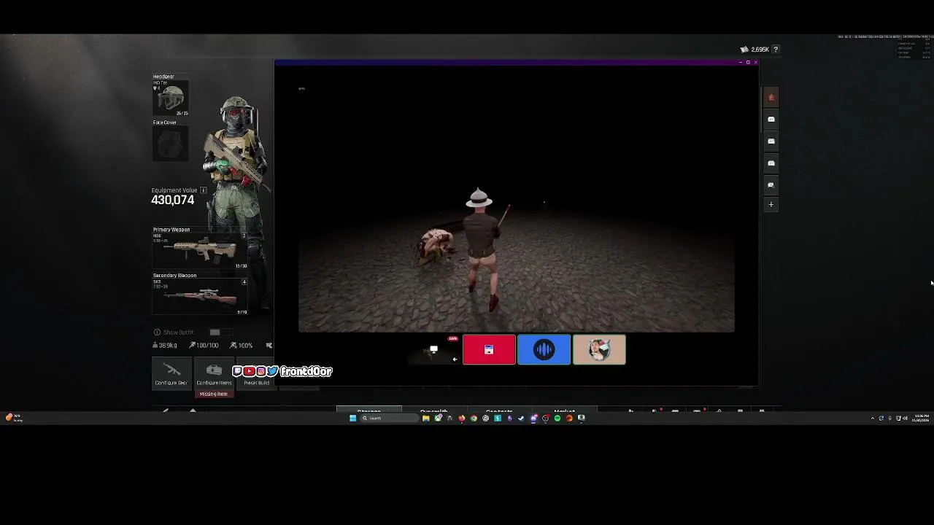The height and width of the screenshot is (525, 934).
Task: Click the speaker icon under the LIVE thumbnail
Action: [x=455, y=359]
